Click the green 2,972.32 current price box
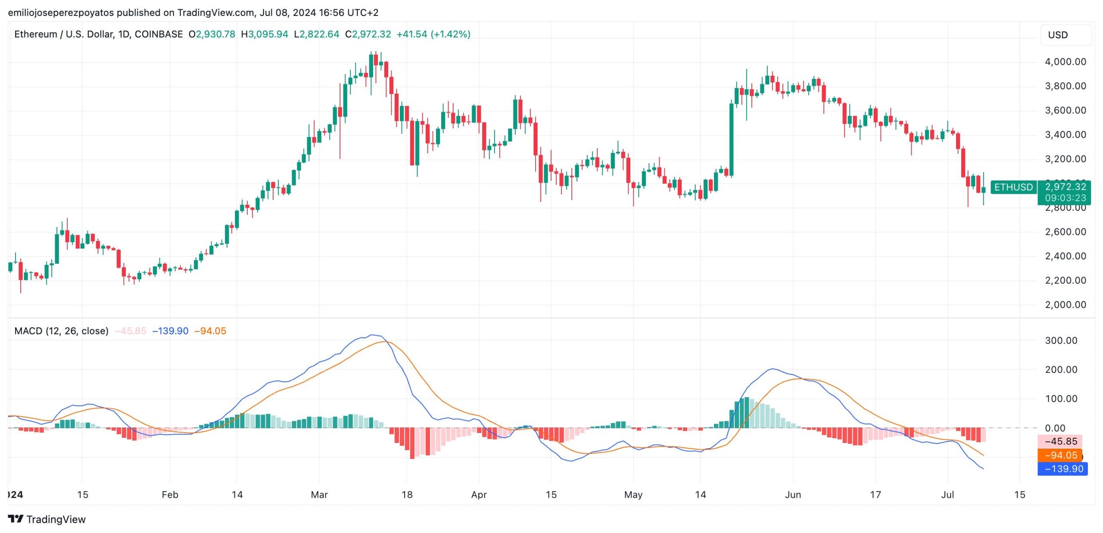The height and width of the screenshot is (533, 1103). point(1064,192)
